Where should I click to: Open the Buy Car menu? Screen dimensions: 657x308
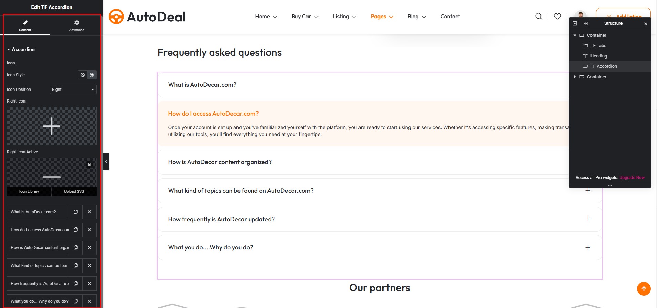[305, 17]
